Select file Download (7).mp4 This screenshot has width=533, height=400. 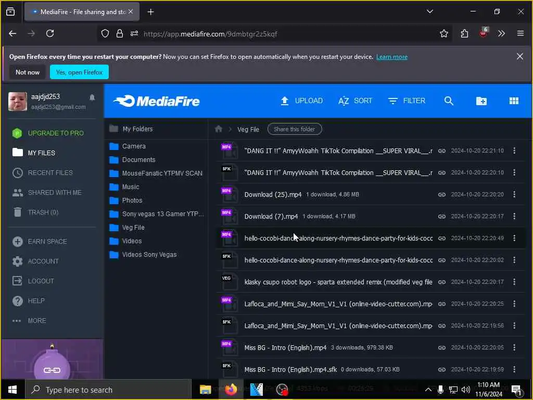[x=271, y=216]
